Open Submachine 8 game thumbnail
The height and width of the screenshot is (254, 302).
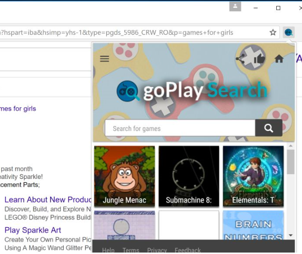pyautogui.click(x=189, y=176)
